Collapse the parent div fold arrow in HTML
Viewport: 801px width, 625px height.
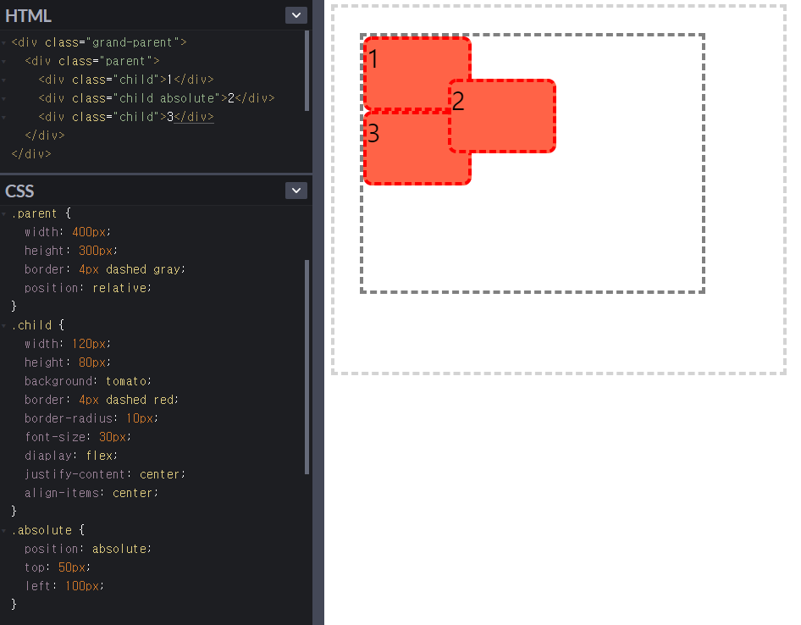tap(4, 61)
